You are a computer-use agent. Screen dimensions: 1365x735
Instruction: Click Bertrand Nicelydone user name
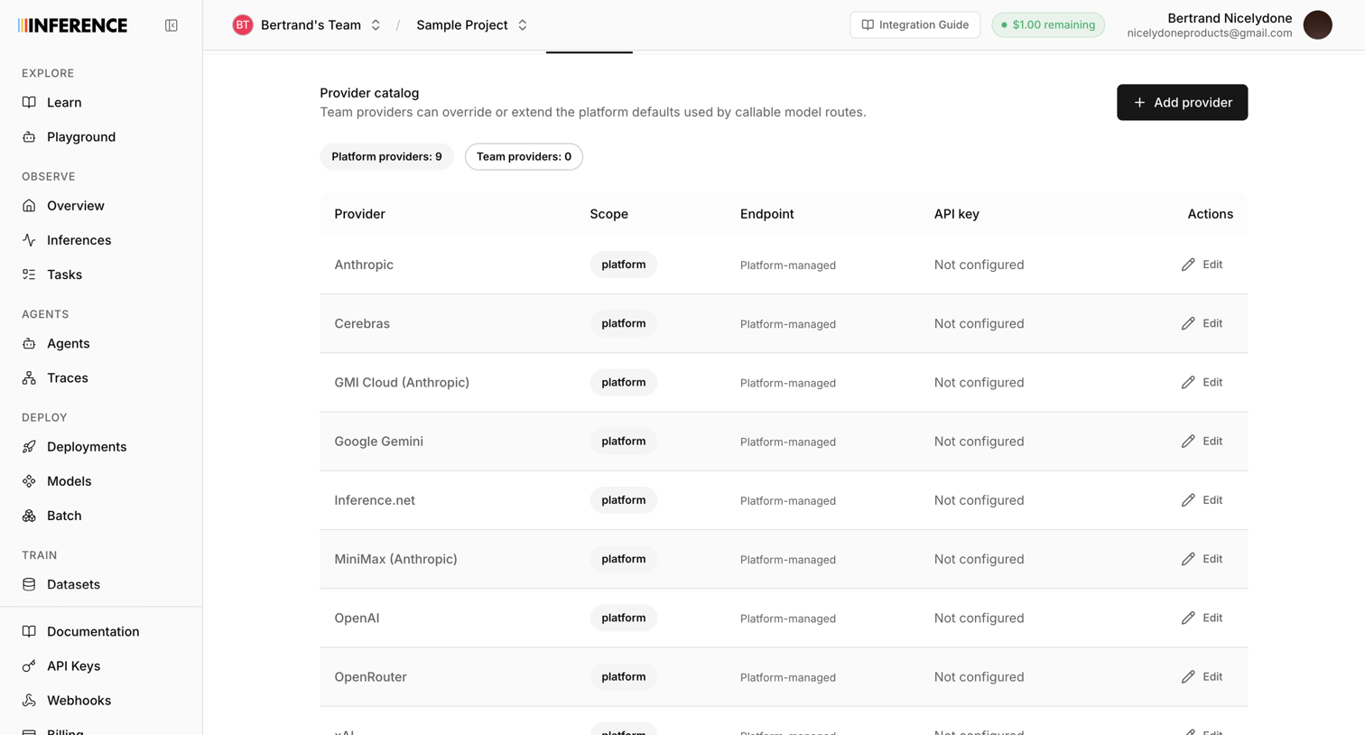1230,18
